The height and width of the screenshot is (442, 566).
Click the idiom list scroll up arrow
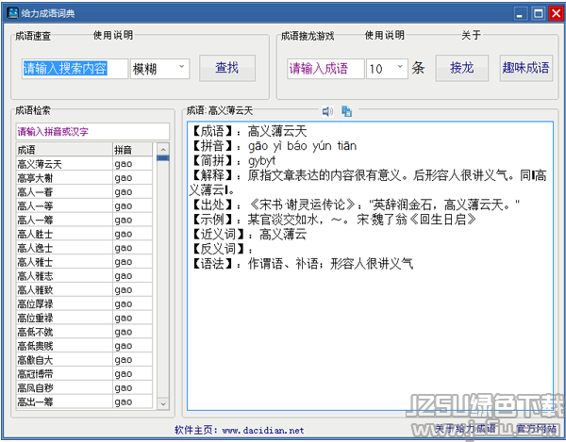pos(163,149)
